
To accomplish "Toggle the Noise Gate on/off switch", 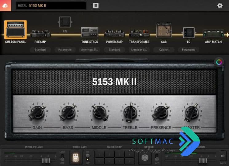I will 88,157.
